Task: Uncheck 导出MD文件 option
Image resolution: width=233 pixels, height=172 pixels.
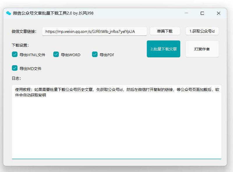Action: point(15,68)
